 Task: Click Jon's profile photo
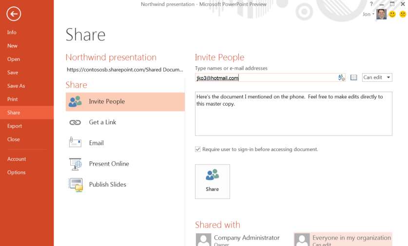point(381,14)
